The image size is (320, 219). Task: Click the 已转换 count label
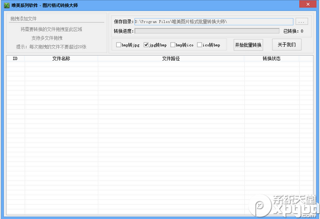pyautogui.click(x=293, y=31)
